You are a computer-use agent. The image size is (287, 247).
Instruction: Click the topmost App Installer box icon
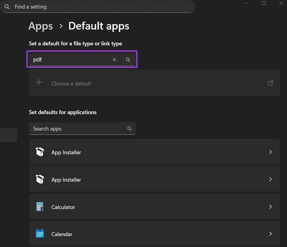[40, 152]
